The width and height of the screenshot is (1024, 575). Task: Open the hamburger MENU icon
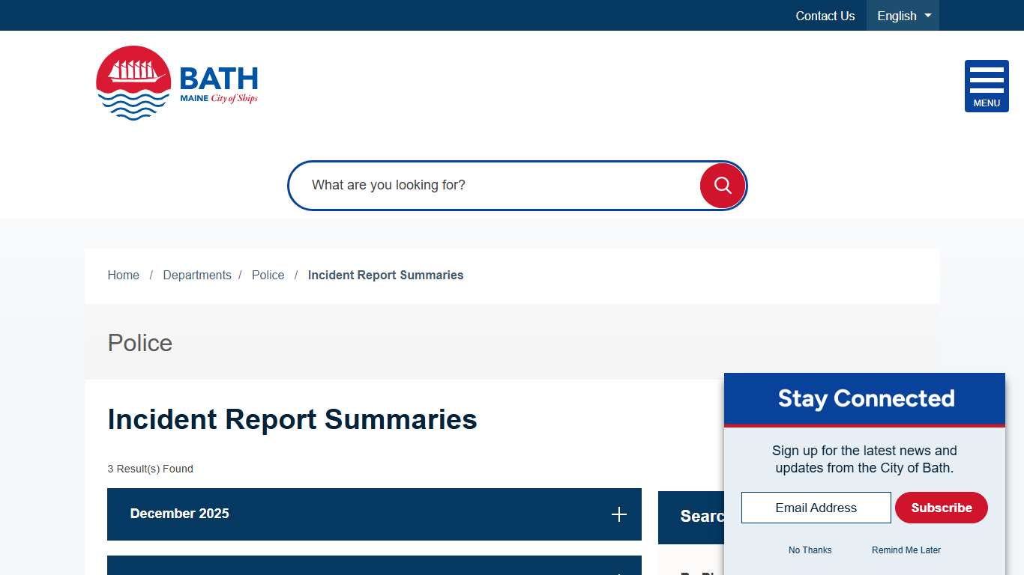click(x=987, y=85)
